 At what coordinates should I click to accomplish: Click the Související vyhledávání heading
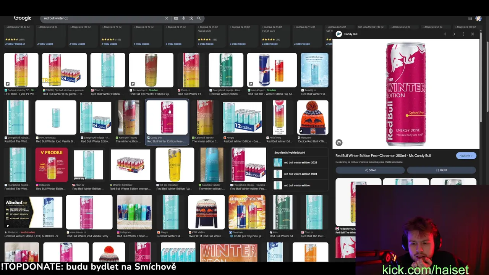(290, 152)
